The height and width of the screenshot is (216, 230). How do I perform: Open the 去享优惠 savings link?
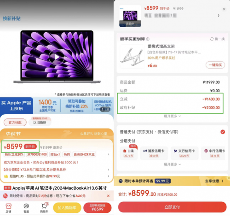click(214, 181)
